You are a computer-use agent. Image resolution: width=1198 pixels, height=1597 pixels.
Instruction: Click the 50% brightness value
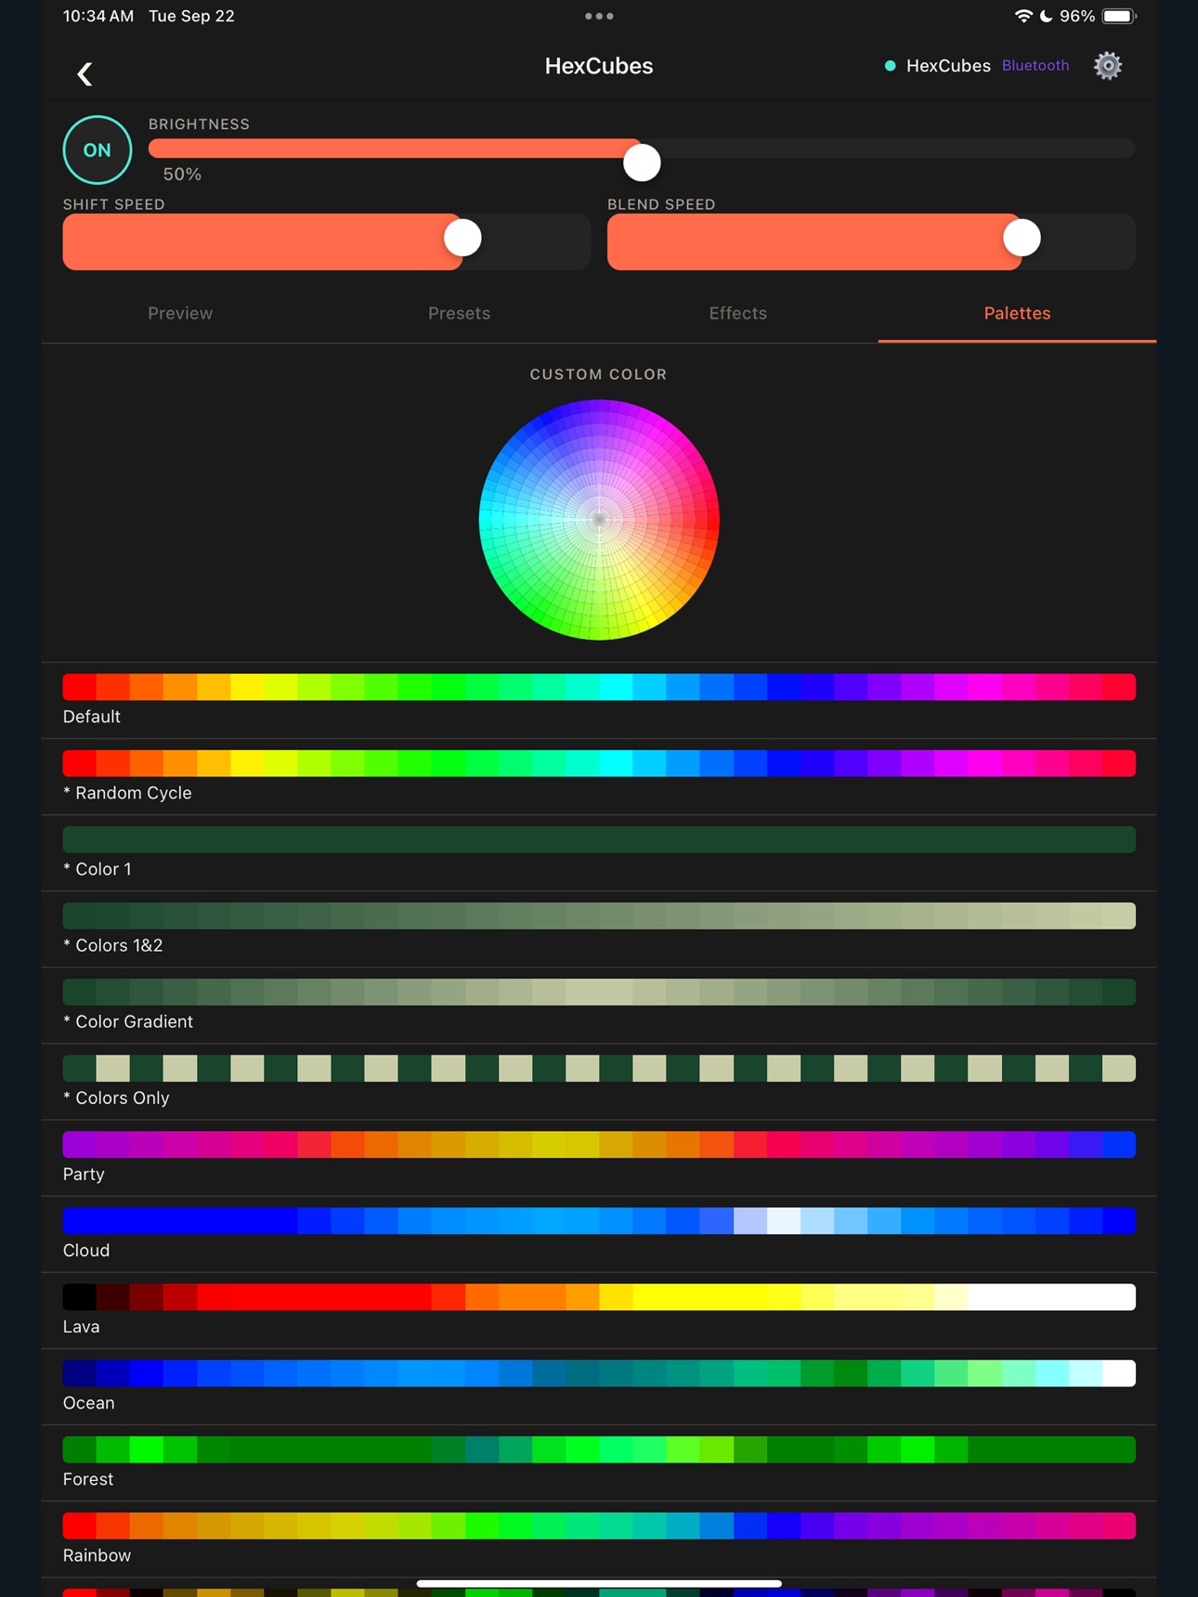(x=182, y=175)
